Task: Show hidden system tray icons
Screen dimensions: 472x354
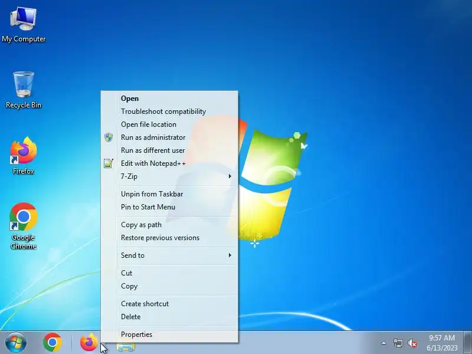Action: point(383,343)
